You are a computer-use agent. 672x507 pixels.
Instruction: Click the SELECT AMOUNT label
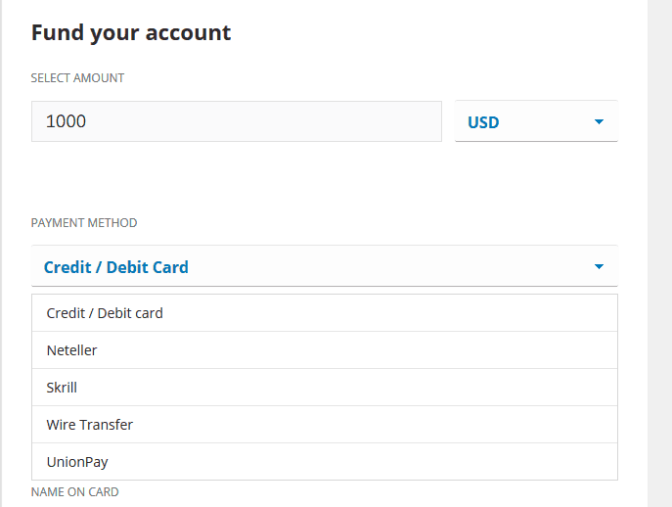(x=78, y=78)
